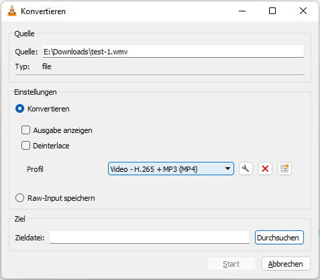Create a new profile via list icon

(x=284, y=169)
